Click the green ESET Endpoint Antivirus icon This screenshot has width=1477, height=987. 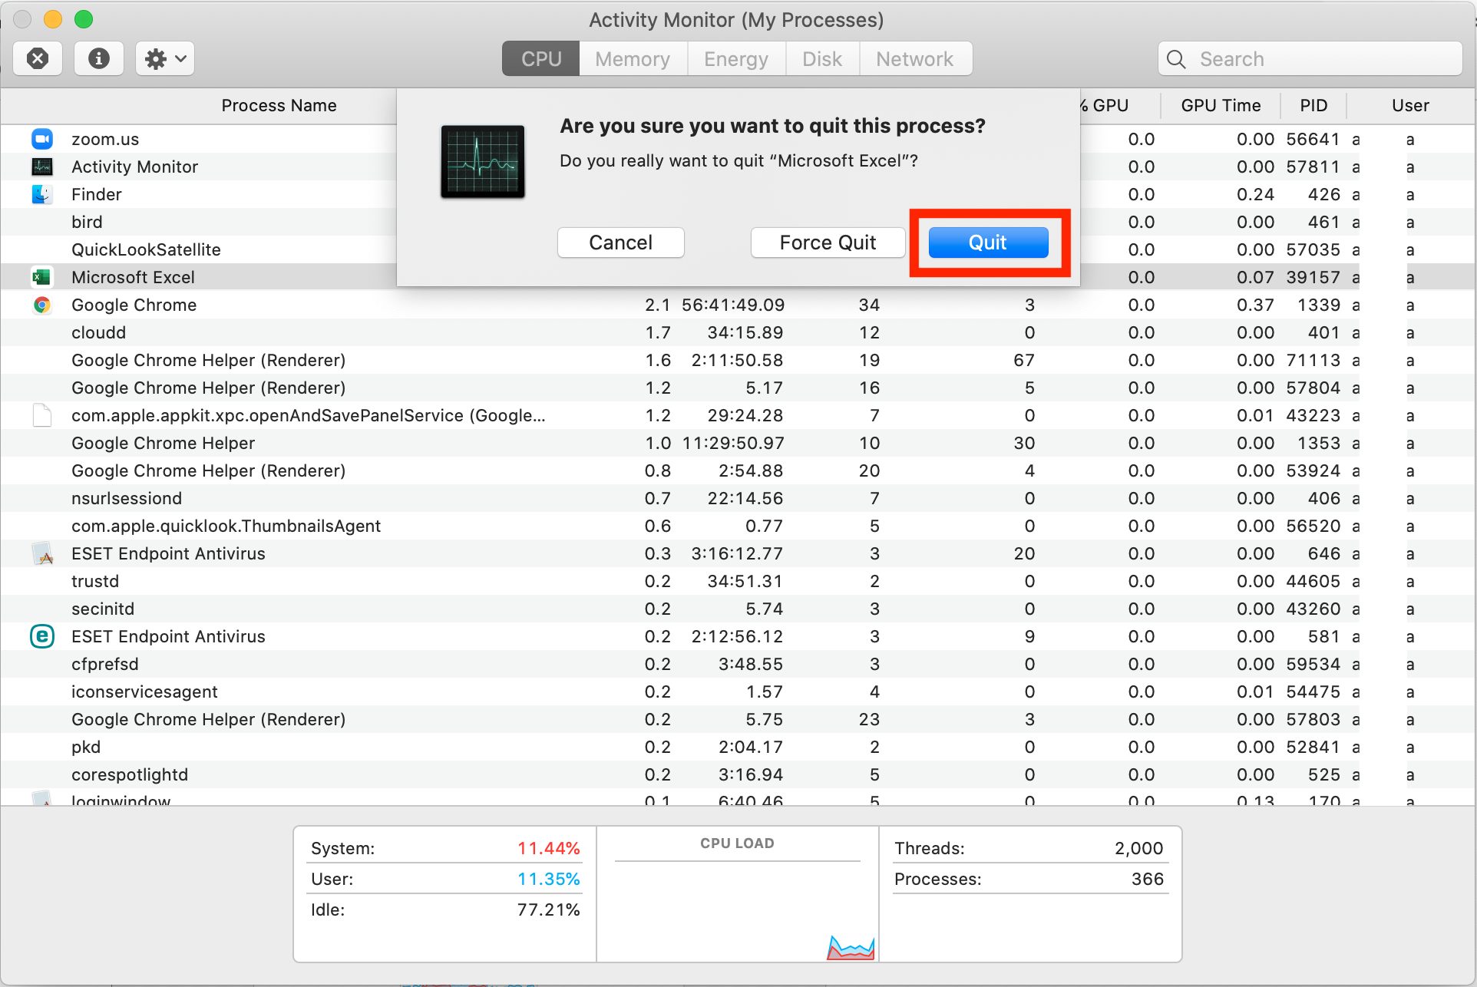point(41,636)
